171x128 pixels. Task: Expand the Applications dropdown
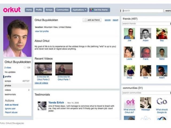pos(79,10)
